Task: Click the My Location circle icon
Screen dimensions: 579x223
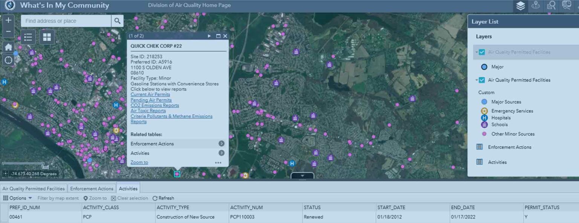Action: point(8,60)
